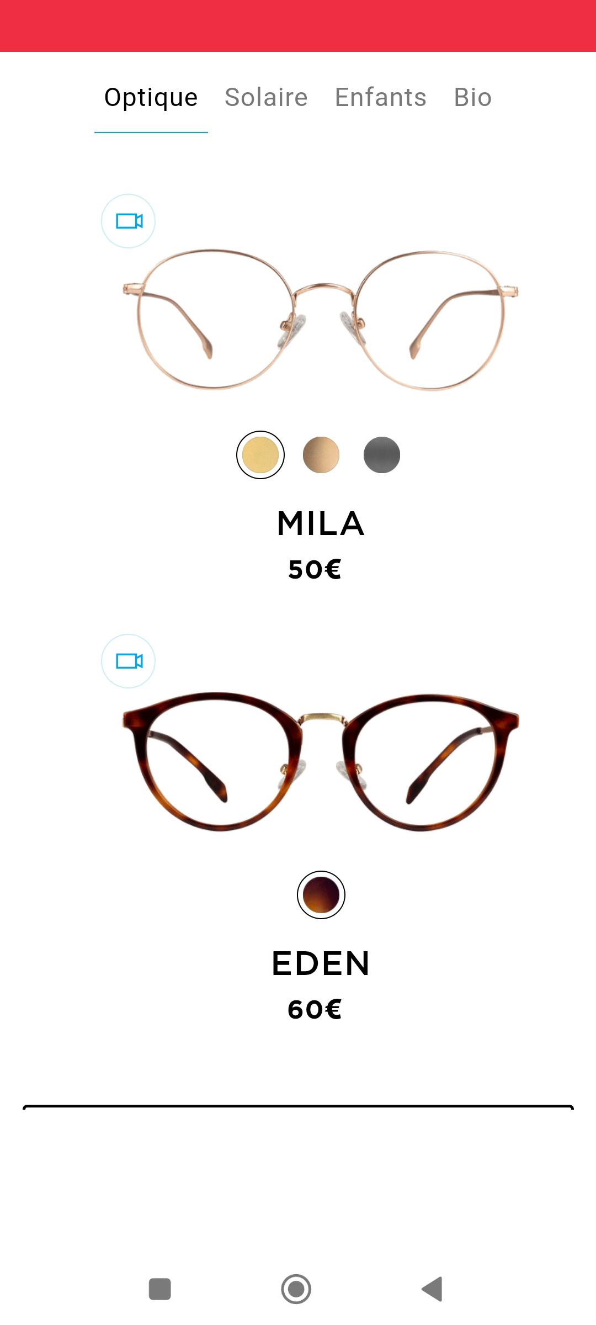
Task: Open the MILA product name link
Action: [x=321, y=523]
